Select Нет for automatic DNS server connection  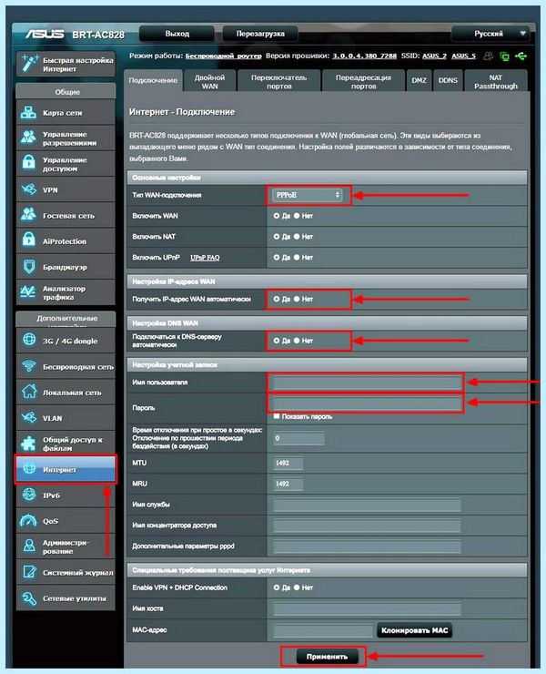pos(297,341)
